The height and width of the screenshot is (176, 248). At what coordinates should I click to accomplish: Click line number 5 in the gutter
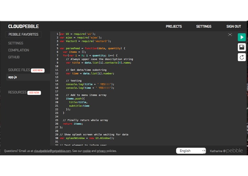57,48
